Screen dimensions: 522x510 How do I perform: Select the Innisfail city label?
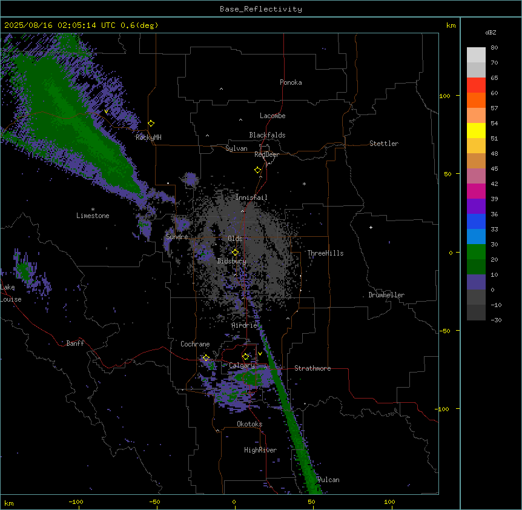pos(251,197)
